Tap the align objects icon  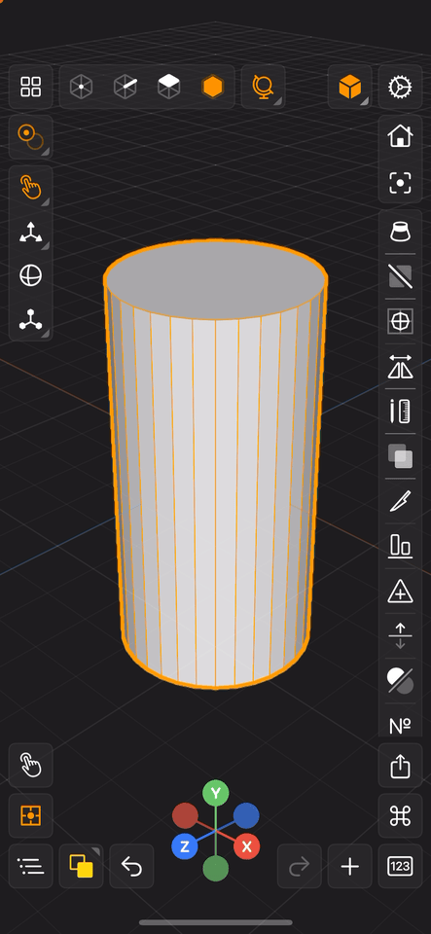(400, 546)
